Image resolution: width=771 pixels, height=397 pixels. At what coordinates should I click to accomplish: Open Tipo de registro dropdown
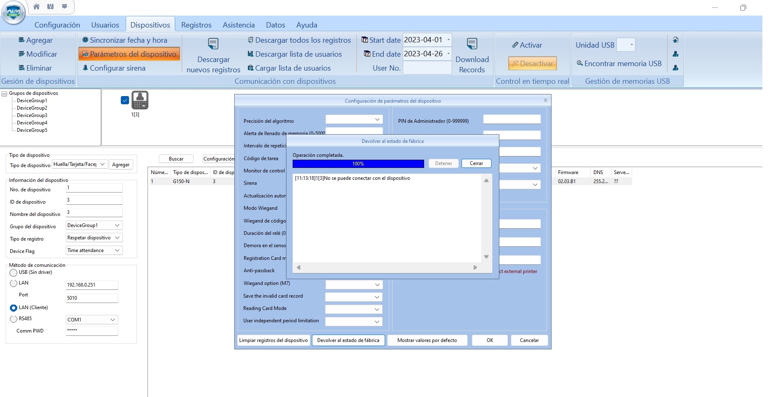click(117, 238)
